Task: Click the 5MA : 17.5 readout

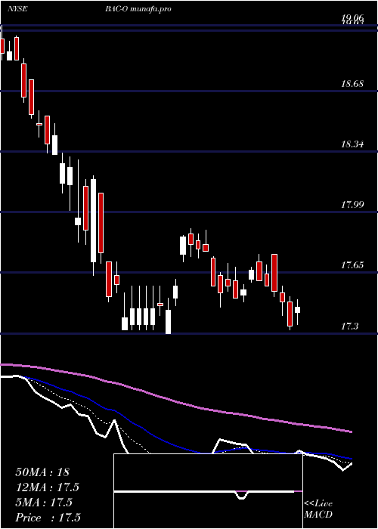Action: 44,503
